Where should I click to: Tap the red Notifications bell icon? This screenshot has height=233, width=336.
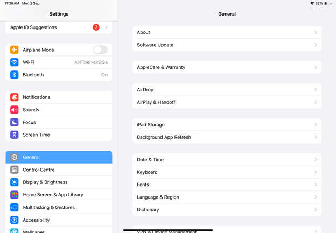(15, 97)
